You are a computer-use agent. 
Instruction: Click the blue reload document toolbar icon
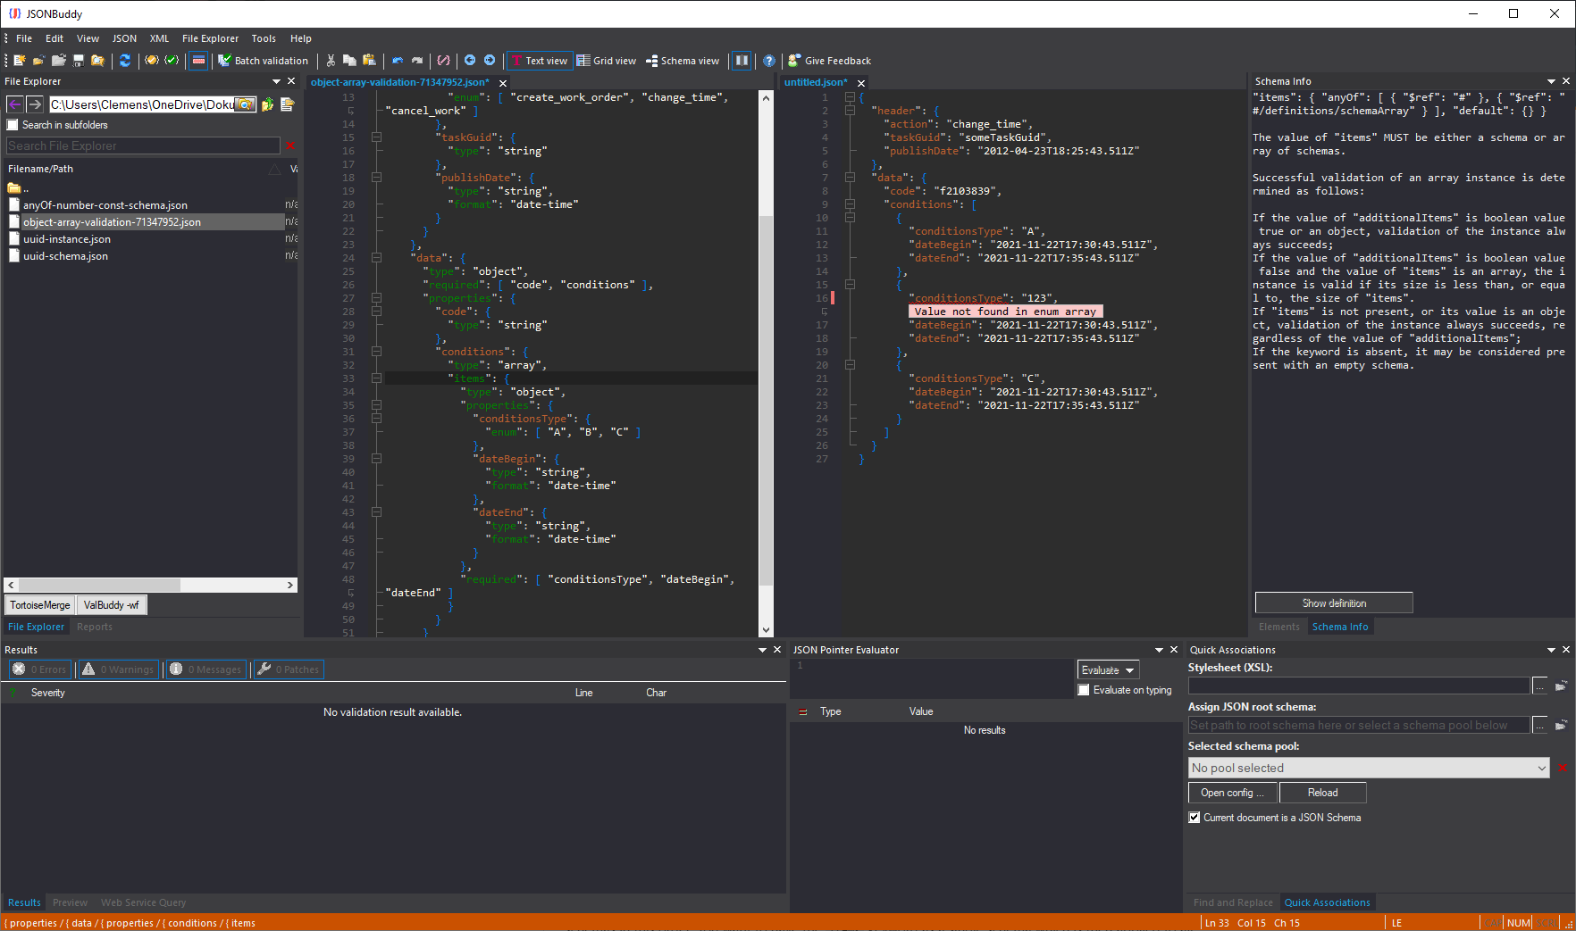click(125, 61)
